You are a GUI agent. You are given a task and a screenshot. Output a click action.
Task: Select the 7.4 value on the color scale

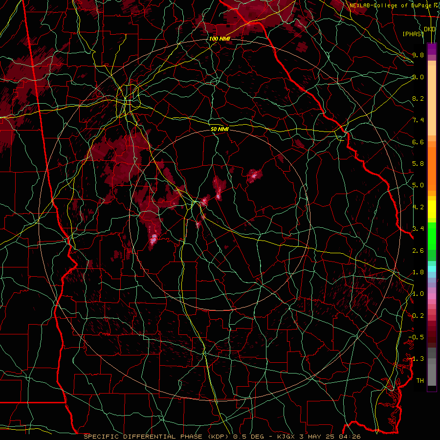point(418,120)
